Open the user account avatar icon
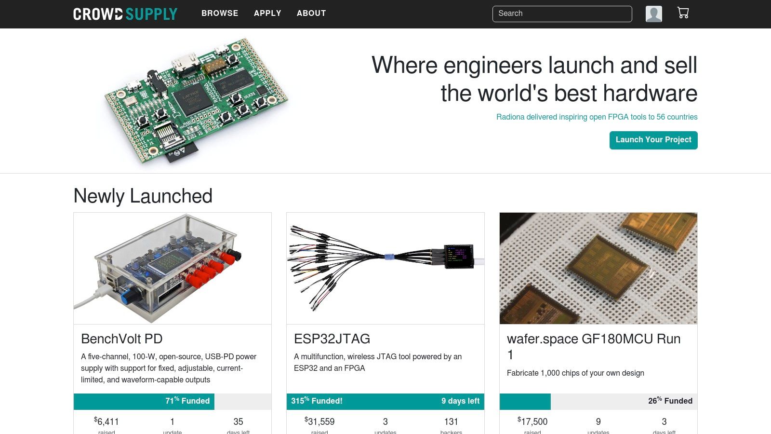The image size is (771, 434). [x=653, y=14]
